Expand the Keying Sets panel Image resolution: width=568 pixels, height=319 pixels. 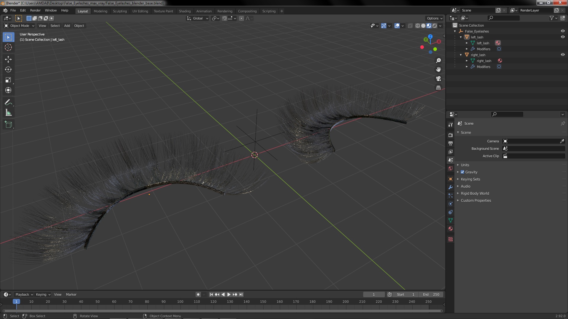[470, 179]
